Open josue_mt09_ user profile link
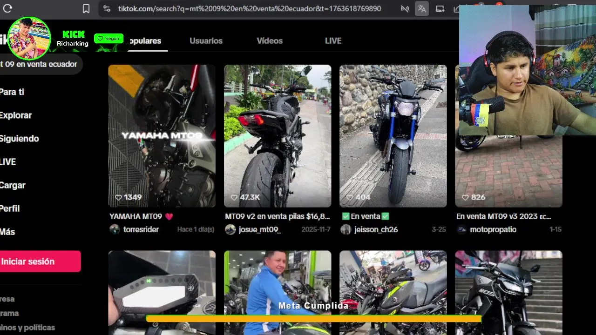This screenshot has width=596, height=335. point(260,229)
